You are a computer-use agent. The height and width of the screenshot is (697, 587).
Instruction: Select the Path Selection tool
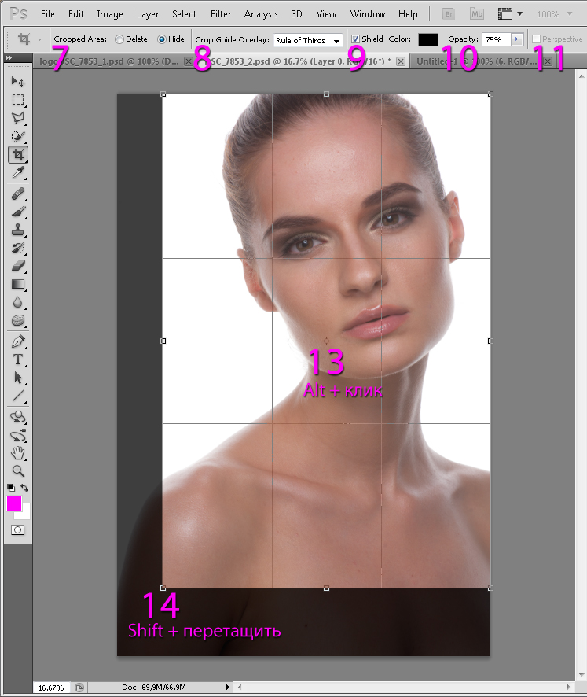[x=18, y=378]
